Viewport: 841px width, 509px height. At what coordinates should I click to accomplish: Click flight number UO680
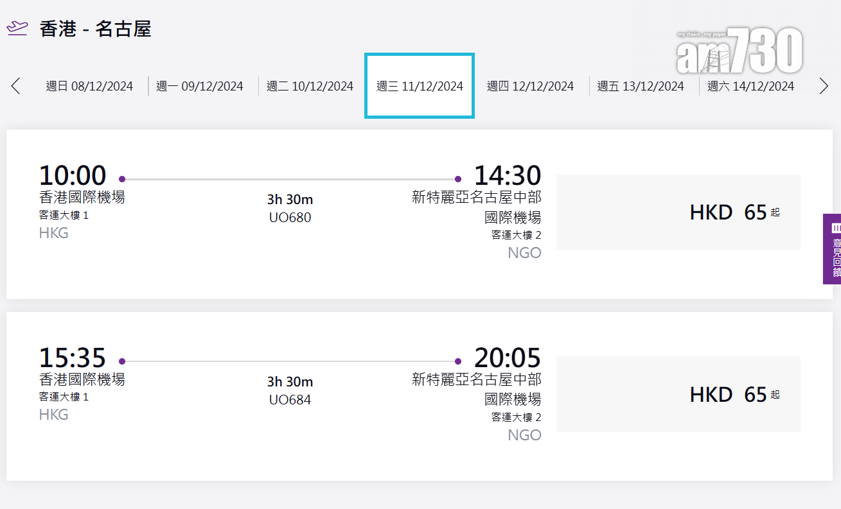pyautogui.click(x=290, y=218)
